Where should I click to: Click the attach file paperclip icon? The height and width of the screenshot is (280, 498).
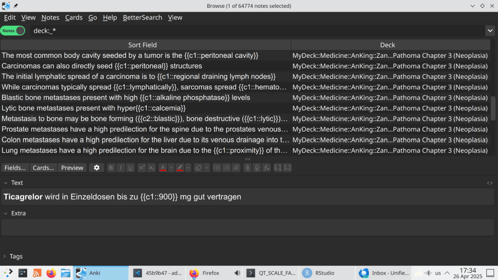(x=248, y=168)
